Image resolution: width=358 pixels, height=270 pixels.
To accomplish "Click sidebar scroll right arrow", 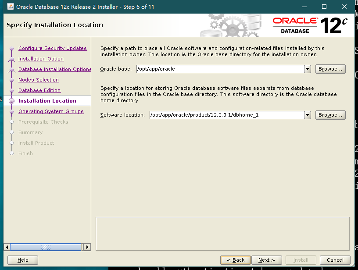I will coord(87,247).
